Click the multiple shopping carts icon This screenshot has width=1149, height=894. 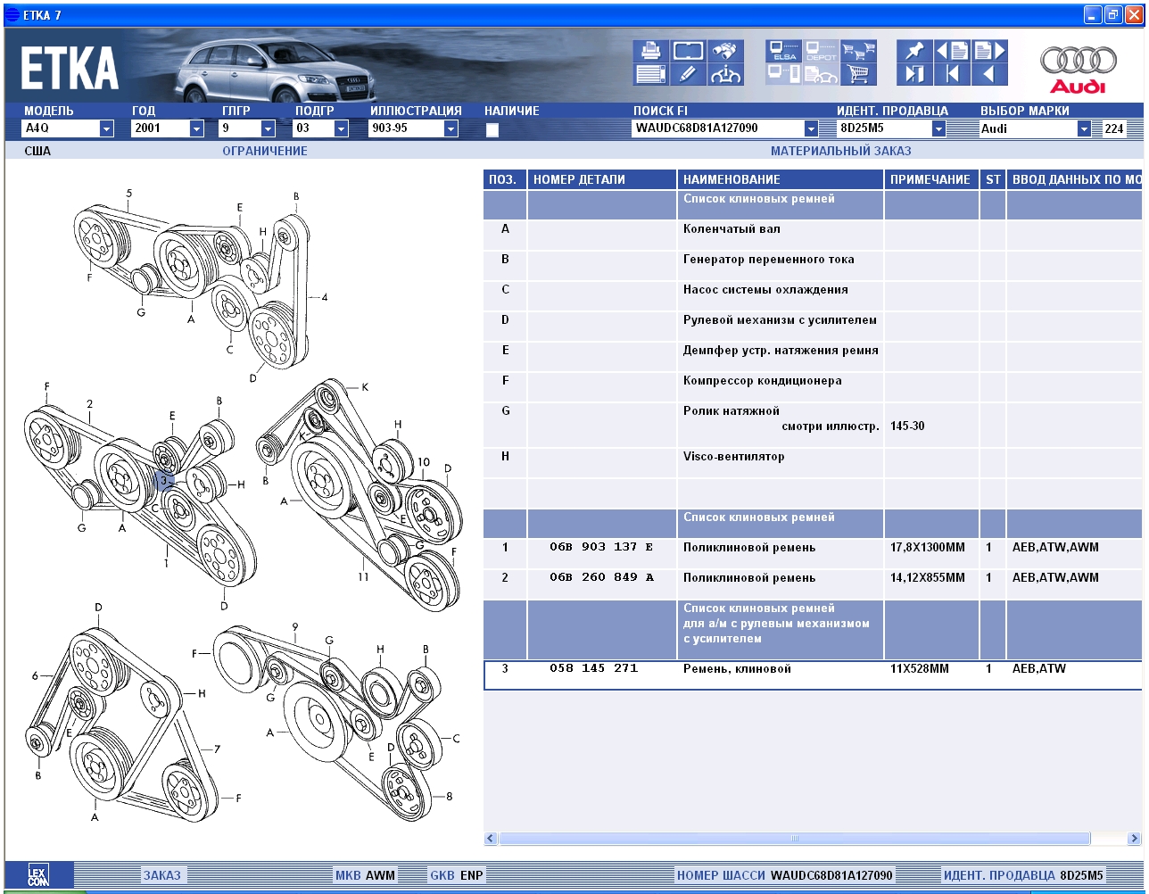tap(859, 51)
